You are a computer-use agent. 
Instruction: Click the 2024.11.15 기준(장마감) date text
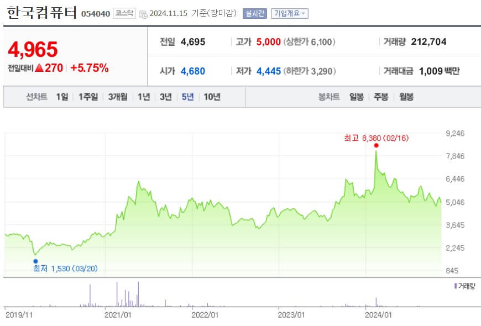click(193, 13)
